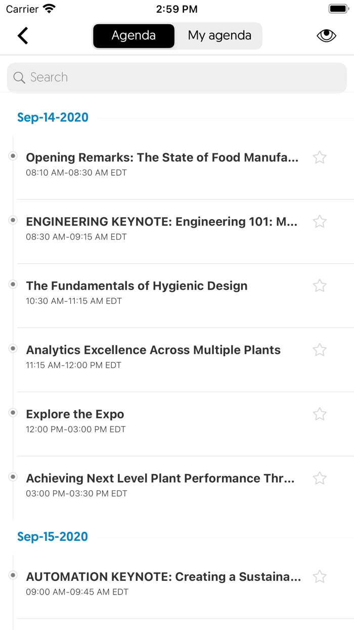Select the radio bullet next to Explore the Expo
This screenshot has height=630, width=354.
pyautogui.click(x=12, y=412)
